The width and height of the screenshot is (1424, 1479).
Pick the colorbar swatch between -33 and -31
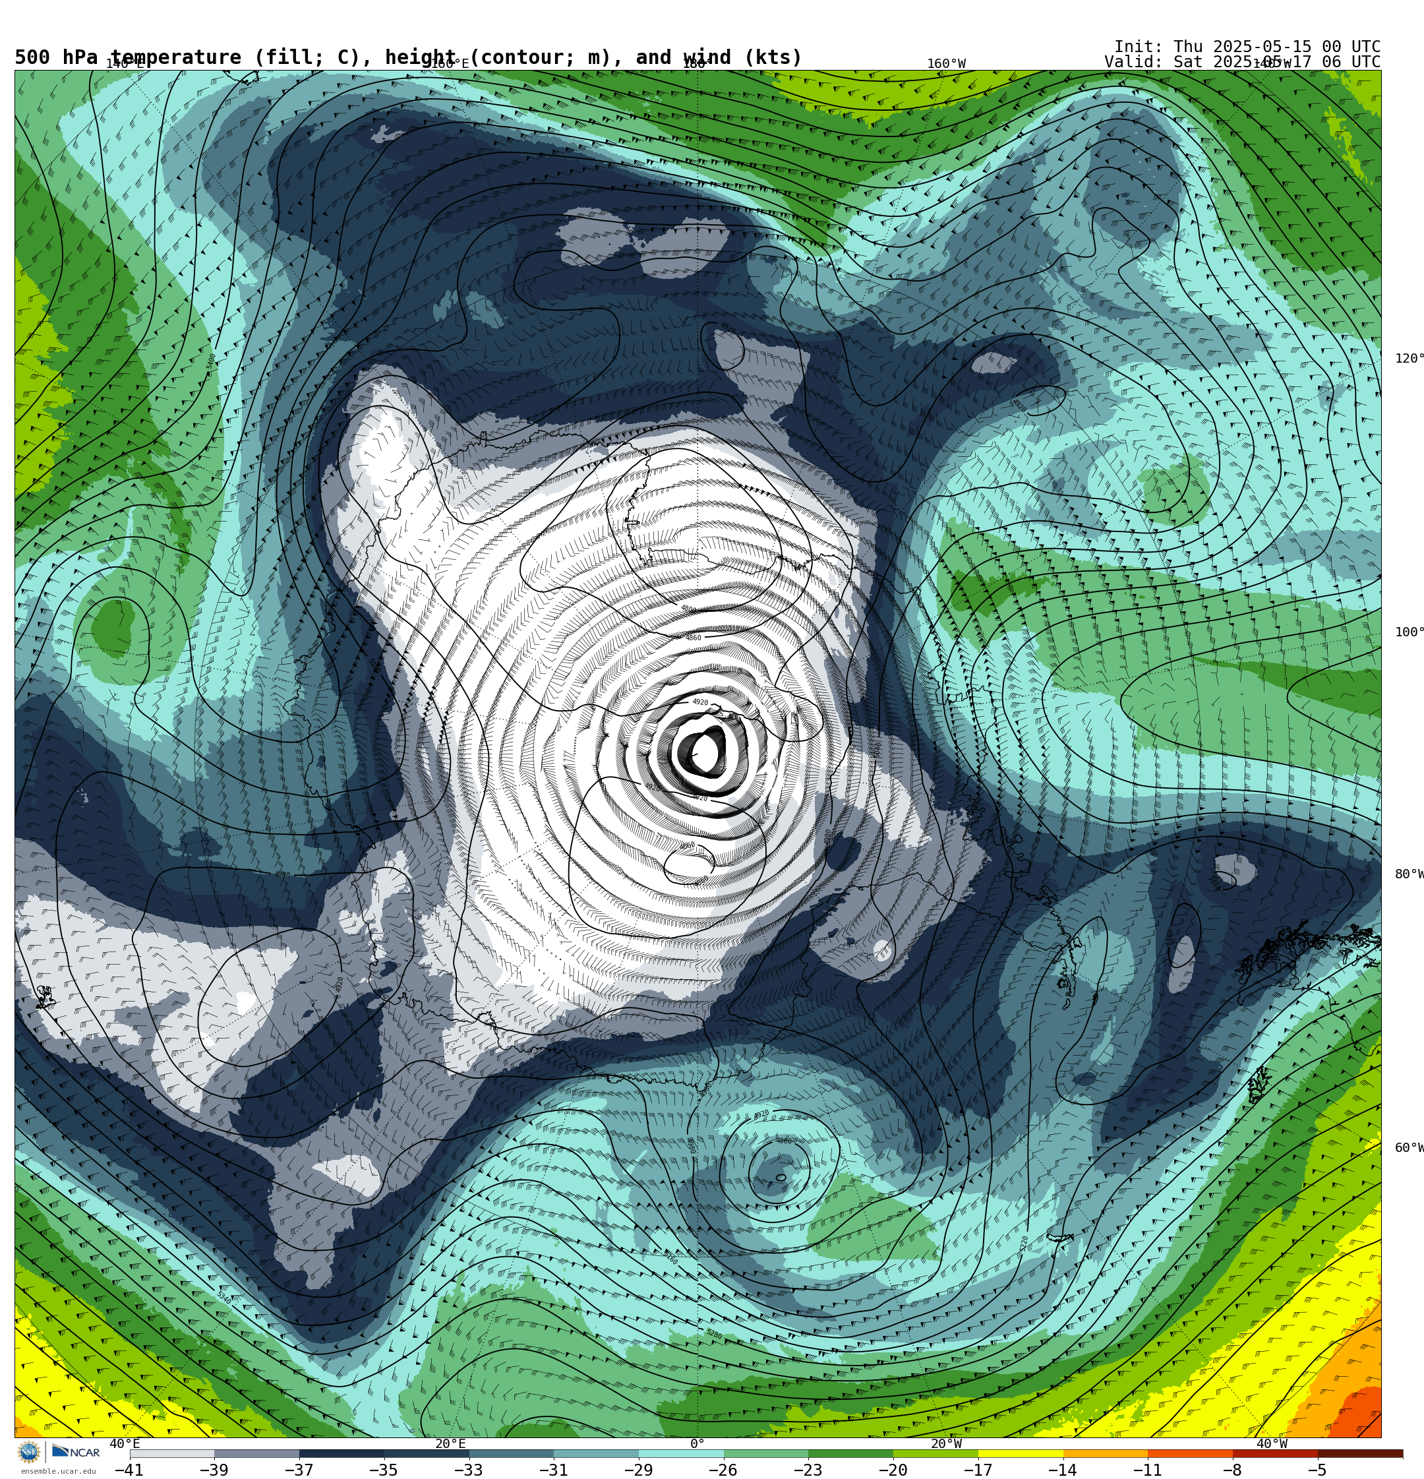point(512,1453)
